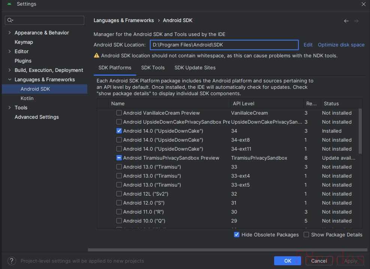This screenshot has height=269, width=370.
Task: Click the Re... revision column header
Action: (x=312, y=103)
